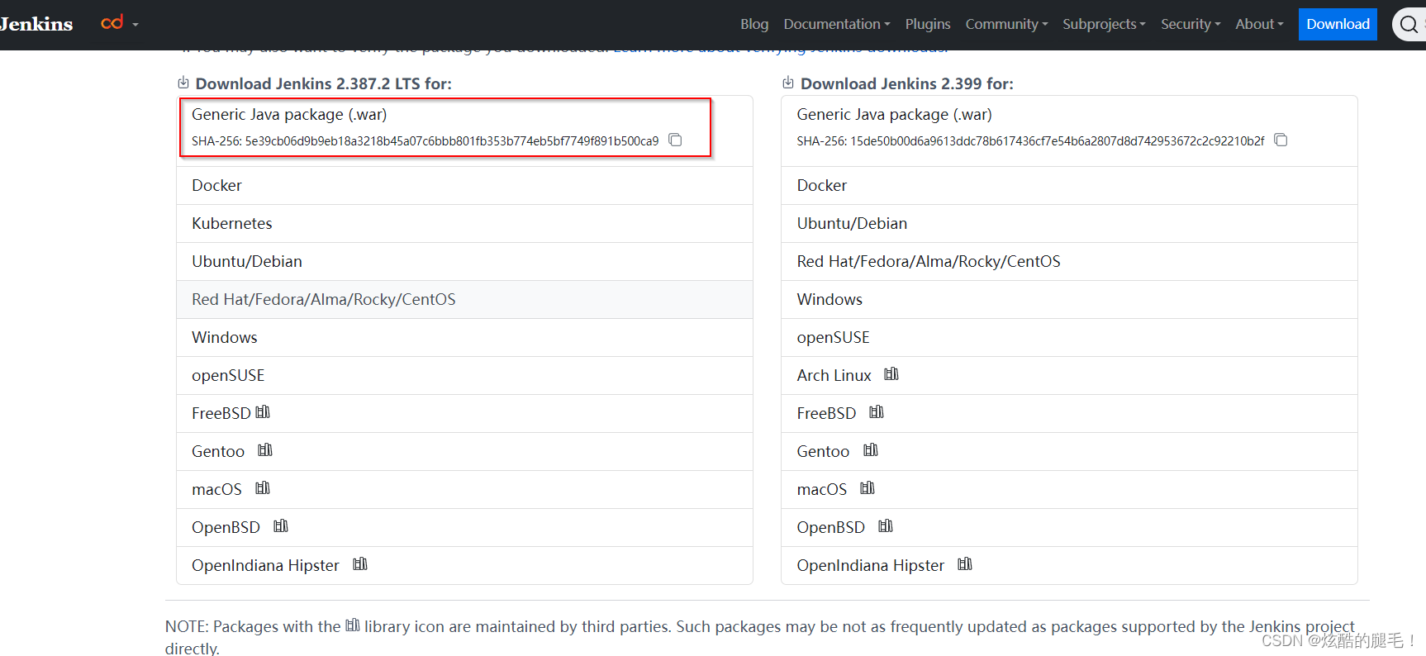
Task: Expand the CD logo dropdown arrow
Action: (135, 25)
